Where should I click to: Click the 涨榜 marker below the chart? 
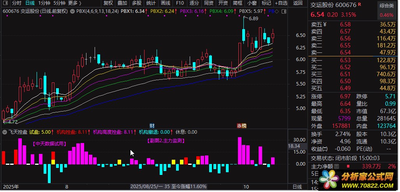pyautogui.click(x=241, y=126)
